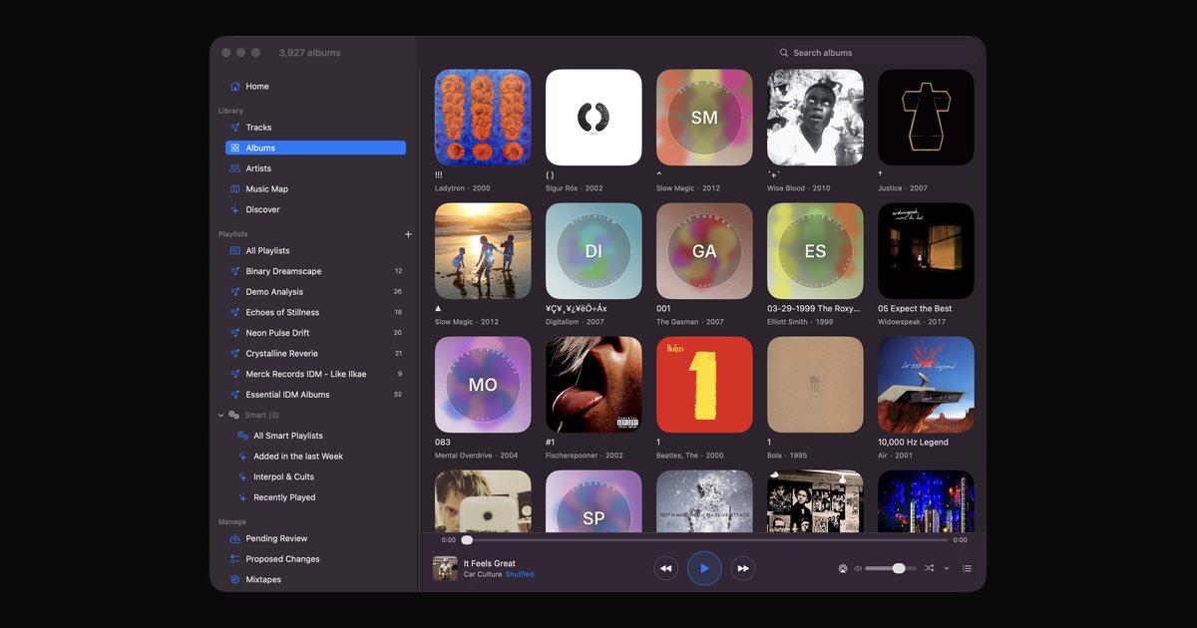
Task: Add a new playlist with the plus icon
Action: 408,234
